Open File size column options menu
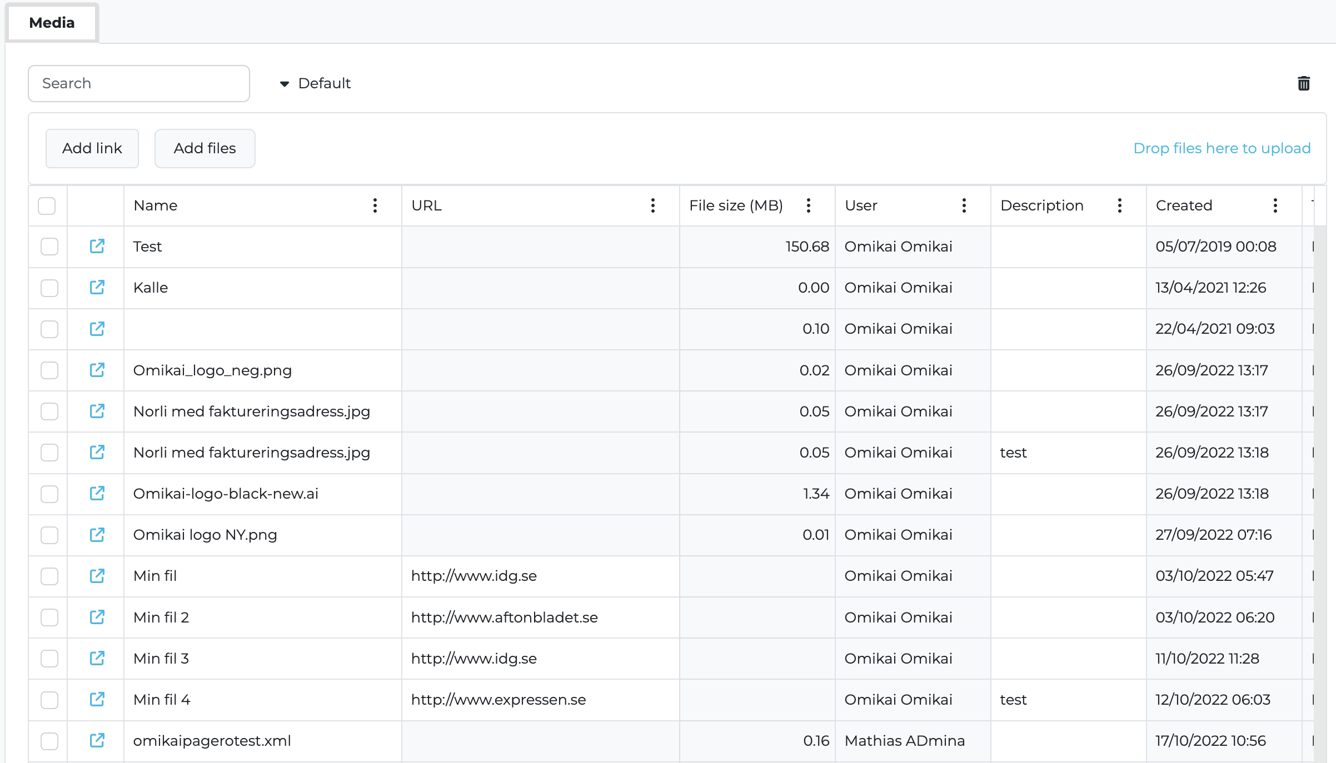This screenshot has width=1336, height=763. [x=809, y=205]
